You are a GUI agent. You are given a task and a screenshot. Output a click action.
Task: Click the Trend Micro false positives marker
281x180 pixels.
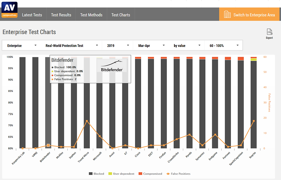pyautogui.click(x=87, y=121)
